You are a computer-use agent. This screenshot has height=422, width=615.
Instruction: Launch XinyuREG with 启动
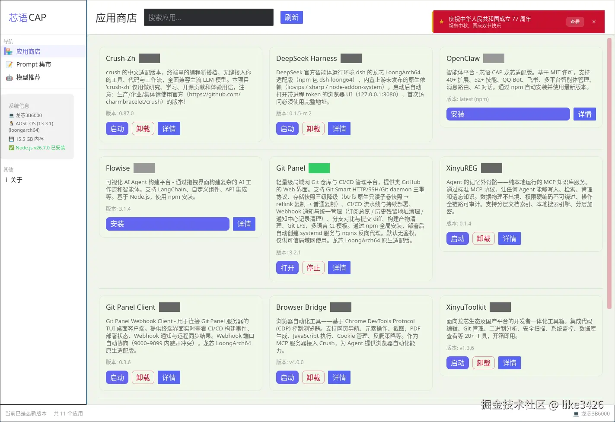pos(458,238)
